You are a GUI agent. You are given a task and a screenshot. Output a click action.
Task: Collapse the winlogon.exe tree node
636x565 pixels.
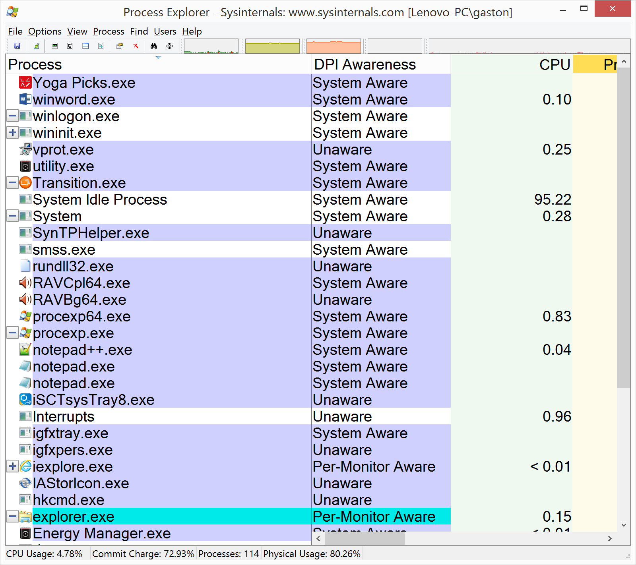[13, 116]
